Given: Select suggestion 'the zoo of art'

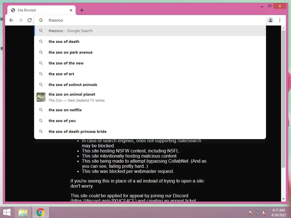Looking at the screenshot, I should point(150,74).
